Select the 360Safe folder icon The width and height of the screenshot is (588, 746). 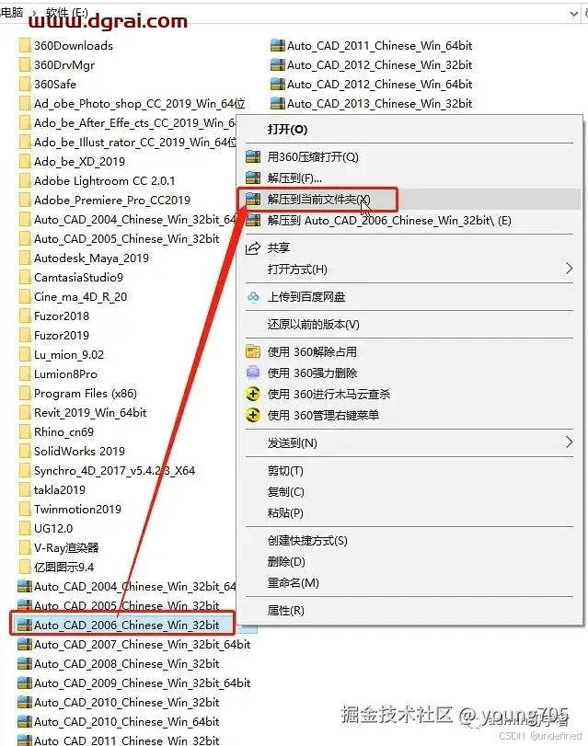tap(25, 85)
